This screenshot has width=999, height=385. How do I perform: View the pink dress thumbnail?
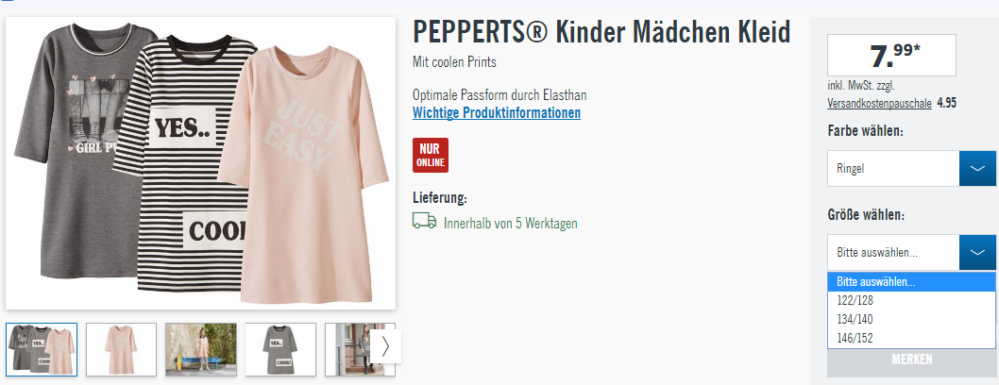121,349
